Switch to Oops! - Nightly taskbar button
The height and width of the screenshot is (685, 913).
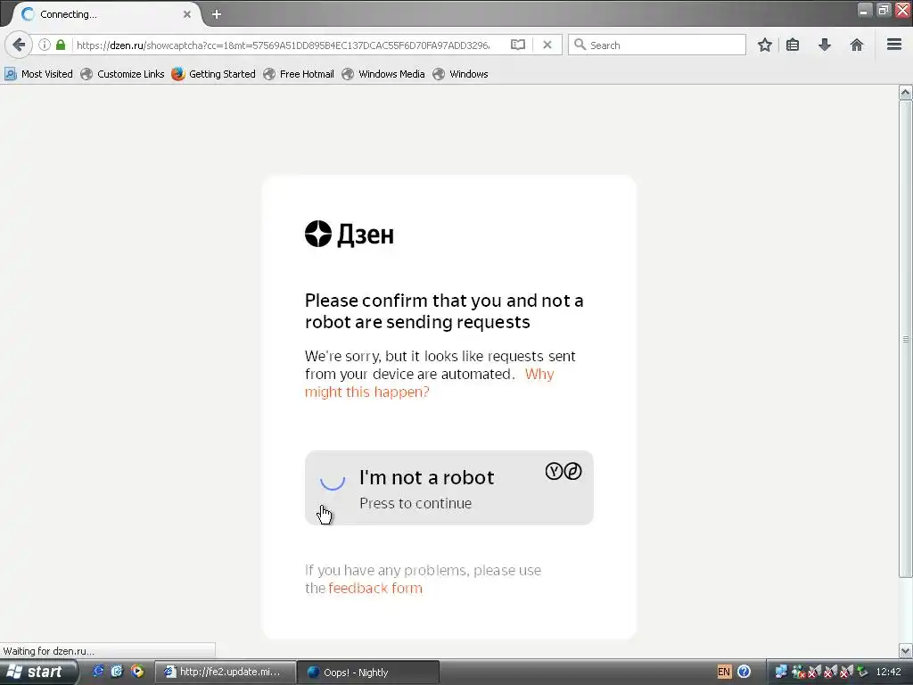(368, 673)
